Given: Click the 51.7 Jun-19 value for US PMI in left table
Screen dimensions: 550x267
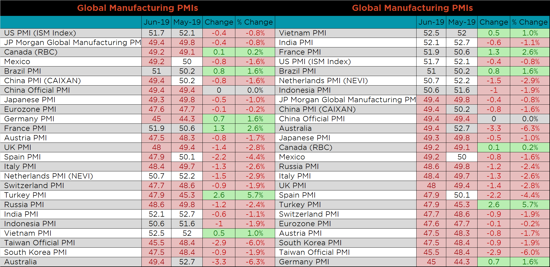Looking at the screenshot, I should point(156,33).
